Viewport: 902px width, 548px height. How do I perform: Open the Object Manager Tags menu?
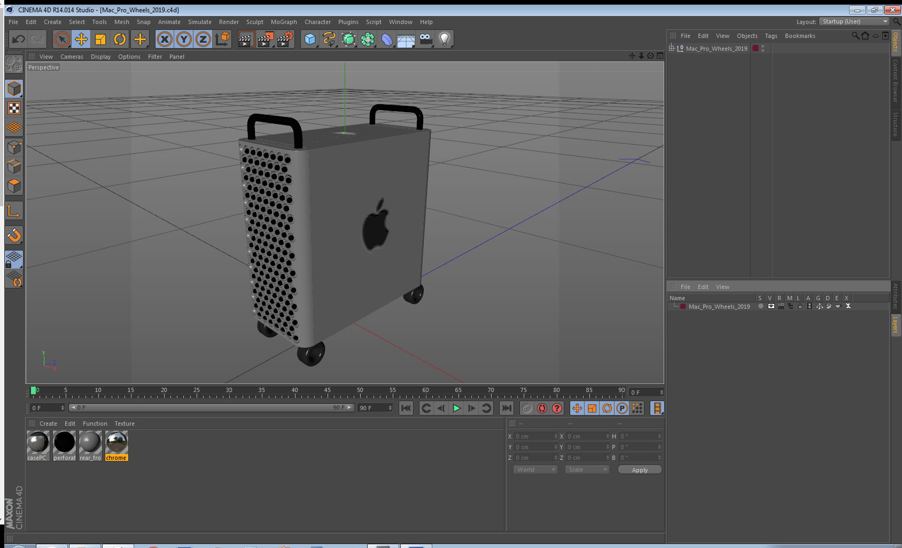click(771, 36)
